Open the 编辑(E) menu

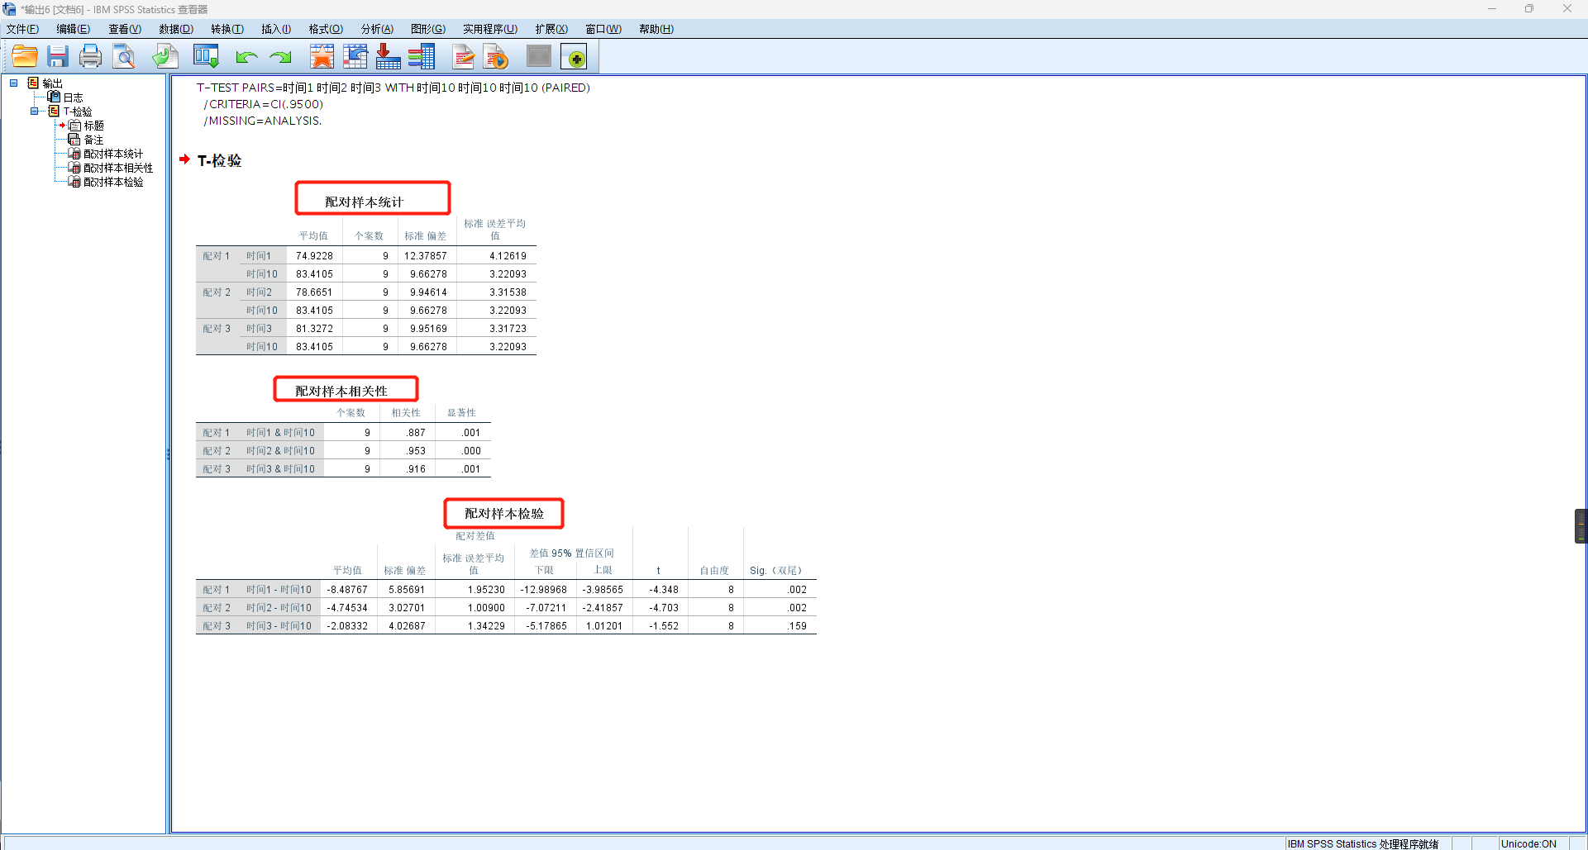tap(74, 29)
